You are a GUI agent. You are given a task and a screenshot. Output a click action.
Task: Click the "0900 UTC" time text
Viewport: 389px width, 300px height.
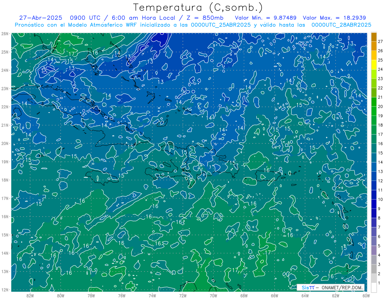[x=86, y=18]
